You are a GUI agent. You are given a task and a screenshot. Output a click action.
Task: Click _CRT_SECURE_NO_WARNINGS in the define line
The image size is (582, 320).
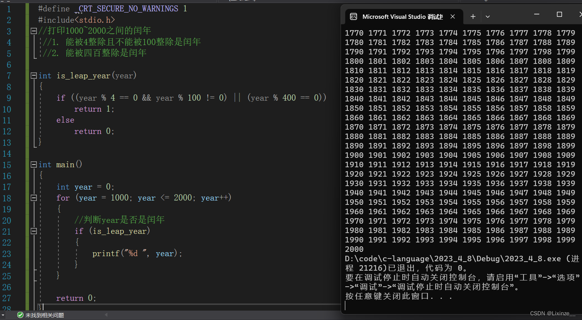point(127,9)
